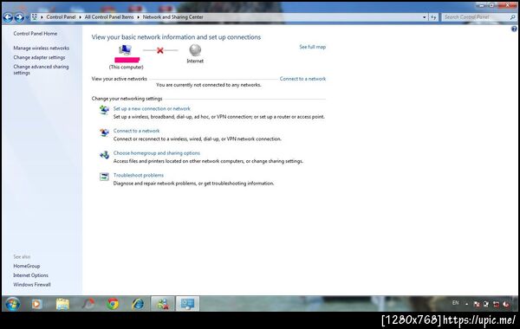Launch Google Chrome from taskbar
520x329 pixels.
coord(113,304)
